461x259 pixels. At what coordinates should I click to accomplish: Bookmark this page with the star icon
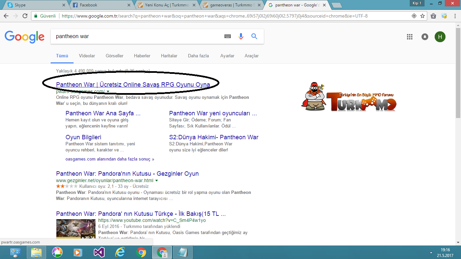pos(422,16)
